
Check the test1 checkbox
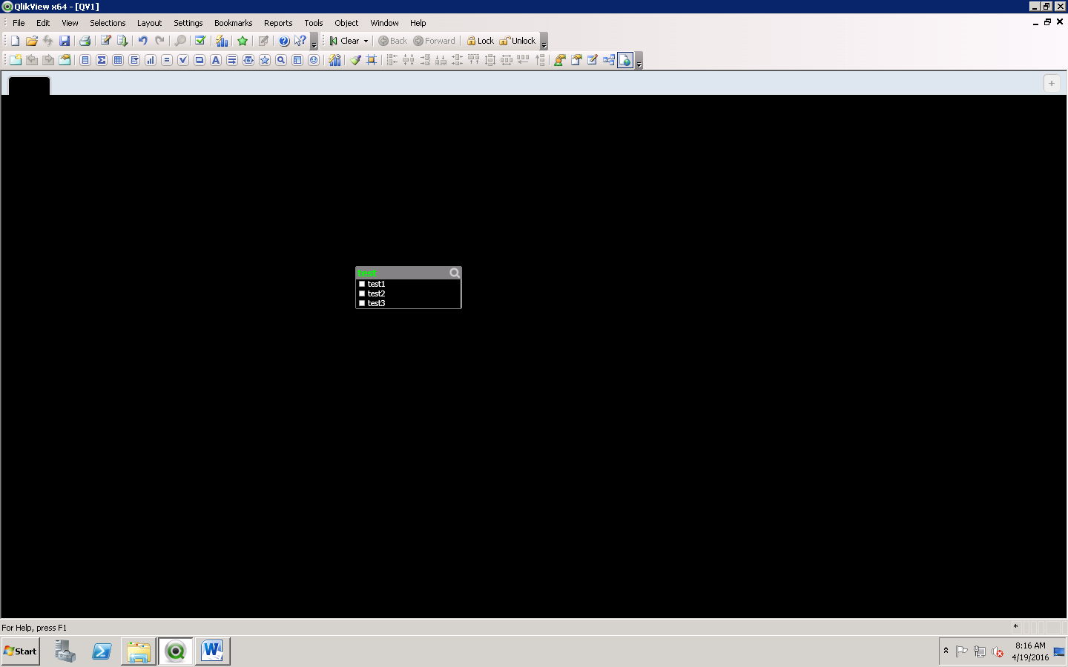click(x=362, y=284)
